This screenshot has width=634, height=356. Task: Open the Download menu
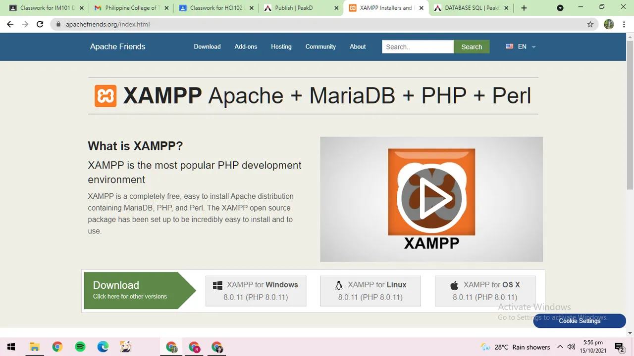click(x=207, y=46)
